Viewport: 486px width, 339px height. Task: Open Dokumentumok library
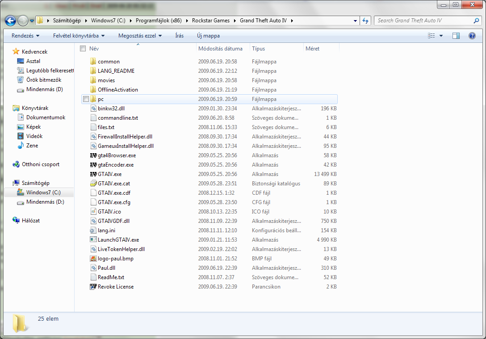point(46,117)
